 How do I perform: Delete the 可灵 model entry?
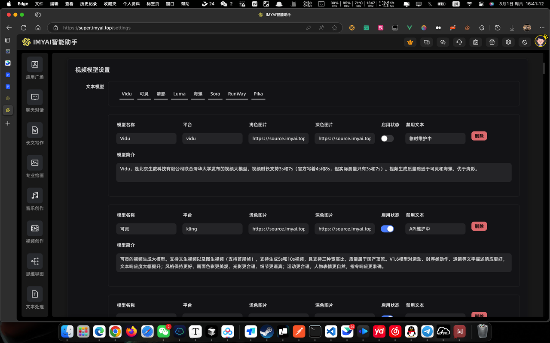point(479,226)
